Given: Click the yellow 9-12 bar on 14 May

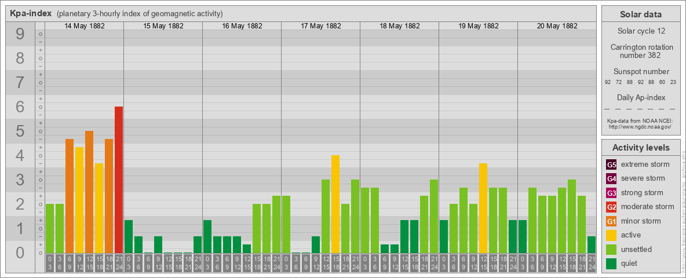Looking at the screenshot, I should click(79, 200).
